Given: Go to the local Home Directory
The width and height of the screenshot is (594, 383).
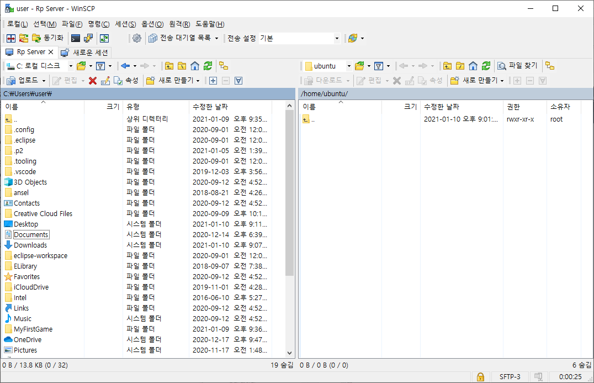Looking at the screenshot, I should point(195,66).
